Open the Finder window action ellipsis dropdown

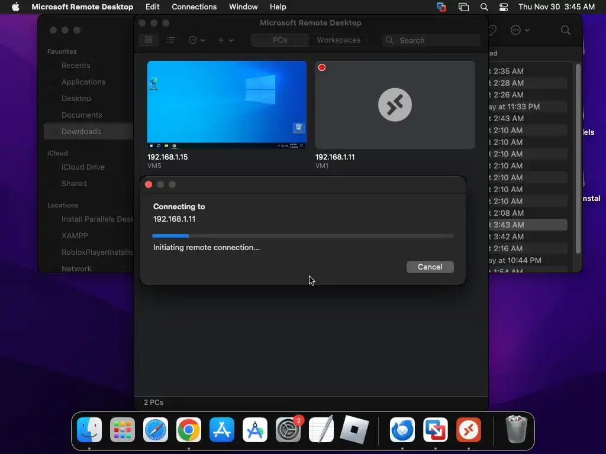click(x=520, y=30)
